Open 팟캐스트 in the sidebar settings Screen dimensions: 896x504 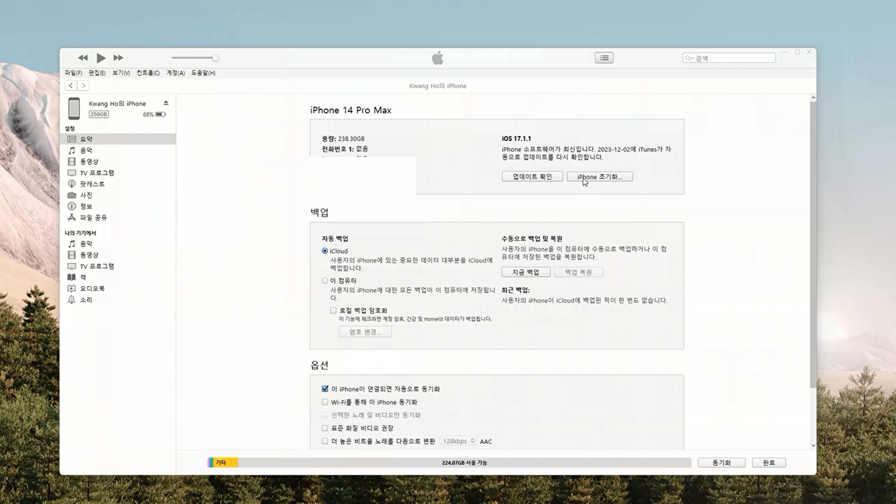(x=92, y=184)
